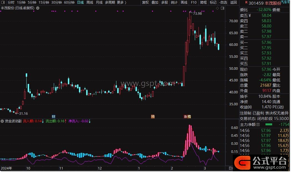291x172 pixels.
Task: Click the diamond marker icon above the chart
Action: (x=217, y=8)
